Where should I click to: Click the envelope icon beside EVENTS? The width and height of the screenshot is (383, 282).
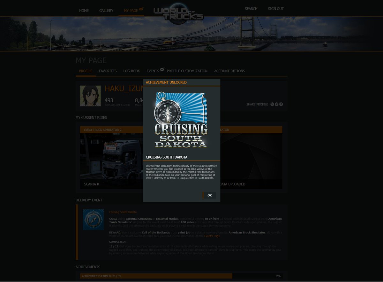(x=162, y=69)
